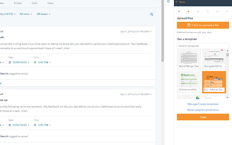
Task: Click clock icon beside second 5:47 PM
Action: (x=35, y=125)
